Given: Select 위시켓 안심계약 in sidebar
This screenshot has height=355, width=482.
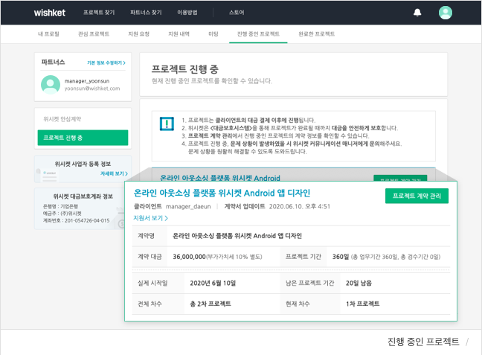Looking at the screenshot, I should [62, 119].
